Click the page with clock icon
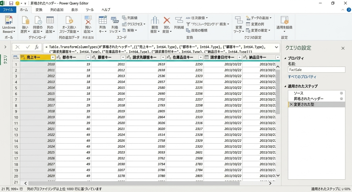This screenshot has height=192, width=352. pos(38,20)
